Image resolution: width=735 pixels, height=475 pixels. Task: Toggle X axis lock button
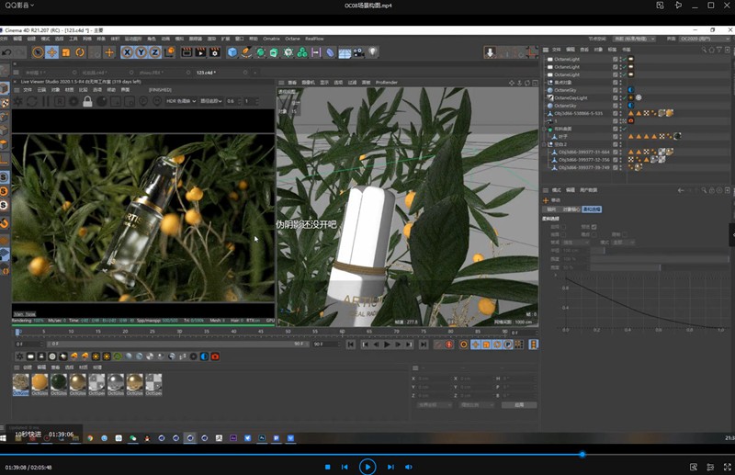[x=129, y=52]
